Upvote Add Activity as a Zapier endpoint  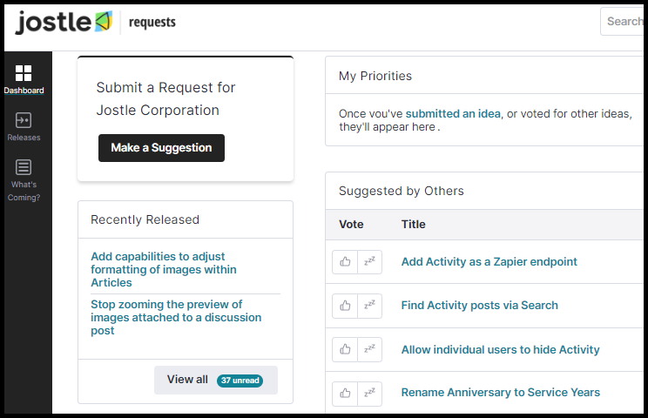point(345,262)
